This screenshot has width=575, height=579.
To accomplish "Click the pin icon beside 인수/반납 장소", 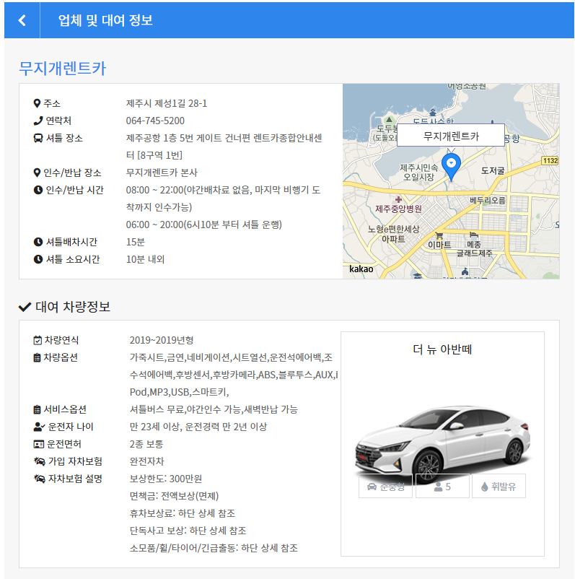I will (x=37, y=173).
